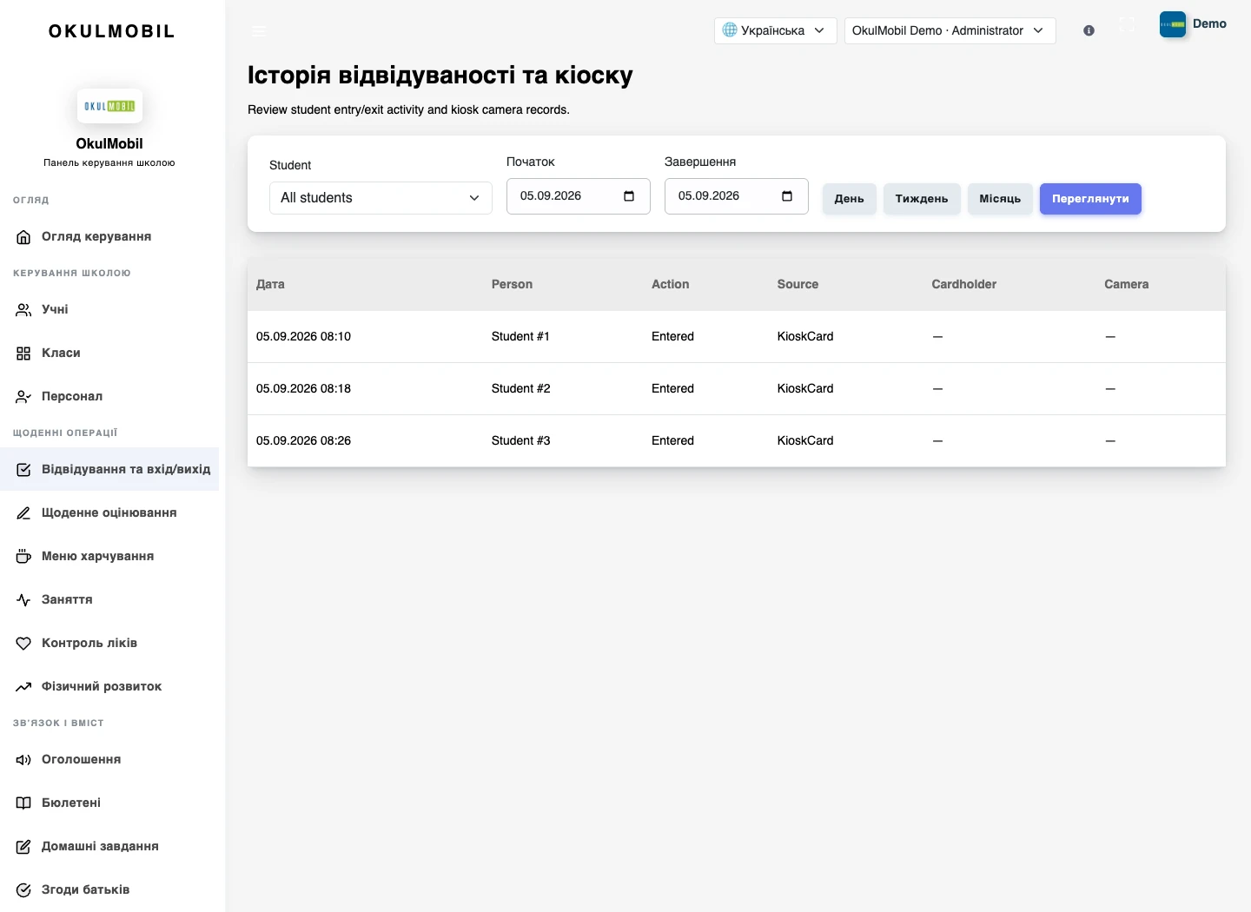This screenshot has height=912, width=1251.
Task: Click the book icon for Бюлетені
Action: [x=23, y=803]
